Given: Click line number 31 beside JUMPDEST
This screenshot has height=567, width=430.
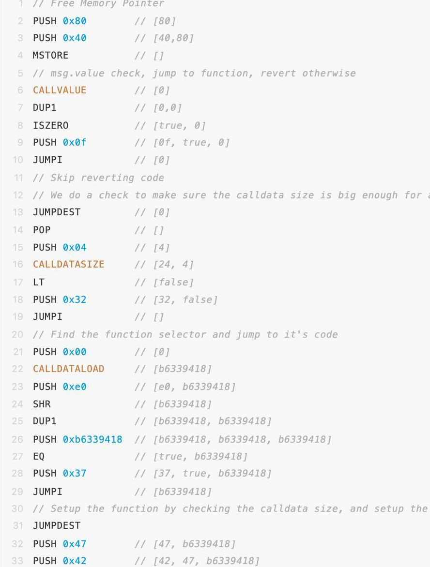Looking at the screenshot, I should click(18, 525).
